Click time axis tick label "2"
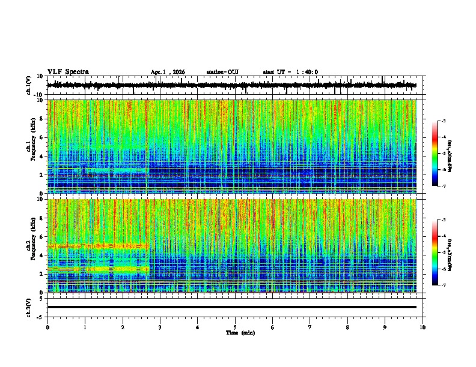Screen dimensions: 476x367 point(123,327)
